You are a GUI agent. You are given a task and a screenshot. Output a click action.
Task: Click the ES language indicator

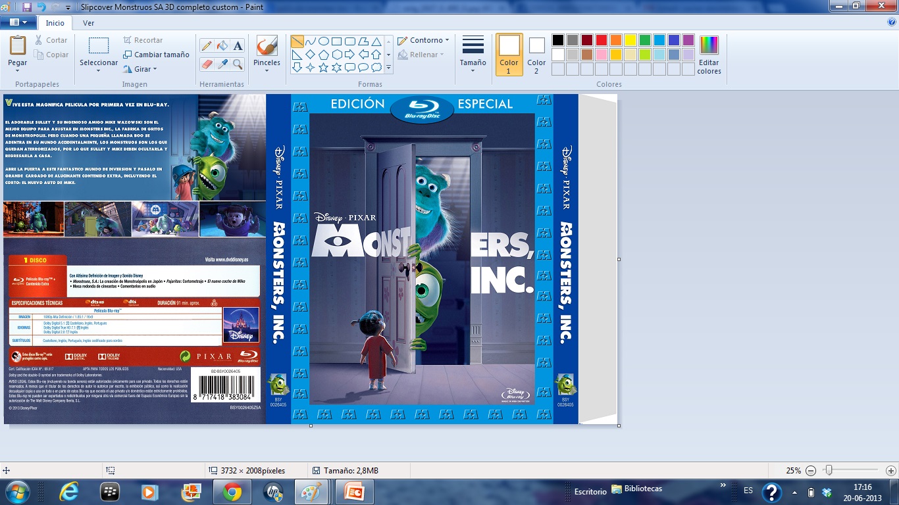point(748,491)
